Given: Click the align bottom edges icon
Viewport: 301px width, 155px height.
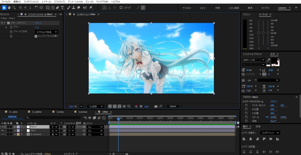Looking at the screenshot, I should [x=277, y=139].
